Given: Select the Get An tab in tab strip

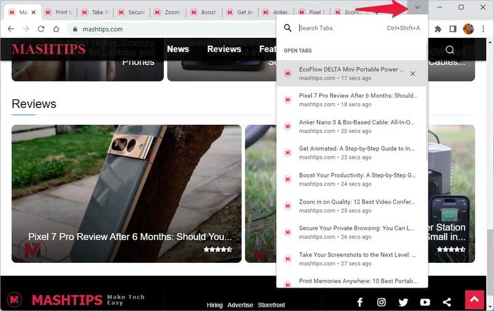Looking at the screenshot, I should pyautogui.click(x=241, y=12).
